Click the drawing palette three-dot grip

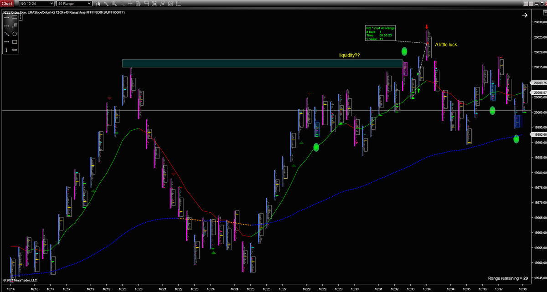click(x=21, y=17)
